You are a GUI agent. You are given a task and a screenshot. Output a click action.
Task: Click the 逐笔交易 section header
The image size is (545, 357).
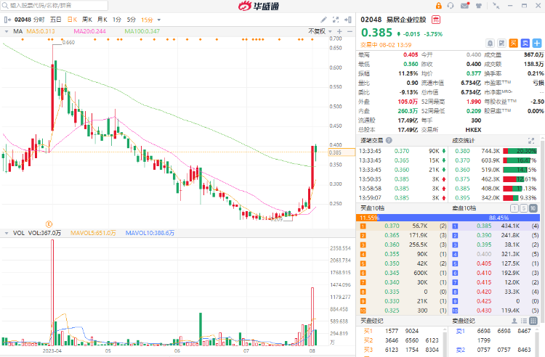pos(371,141)
